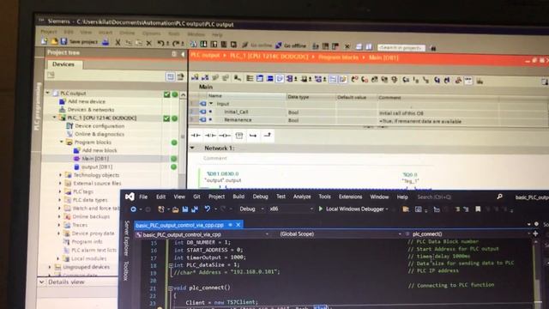This screenshot has height=309, width=549.
Task: Click the Visual Studio save icon
Action: (185, 209)
